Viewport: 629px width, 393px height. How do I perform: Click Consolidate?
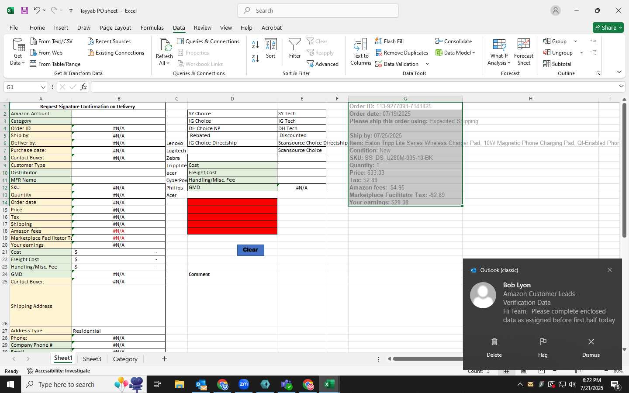pyautogui.click(x=453, y=41)
